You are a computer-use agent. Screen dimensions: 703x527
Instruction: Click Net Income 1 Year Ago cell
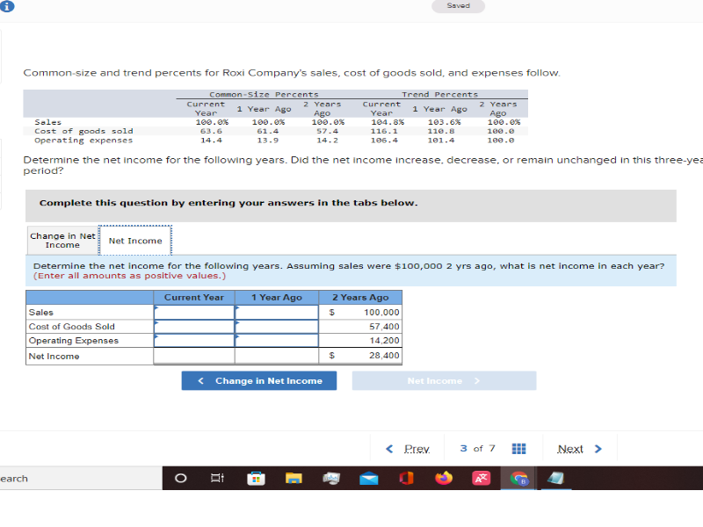[277, 356]
